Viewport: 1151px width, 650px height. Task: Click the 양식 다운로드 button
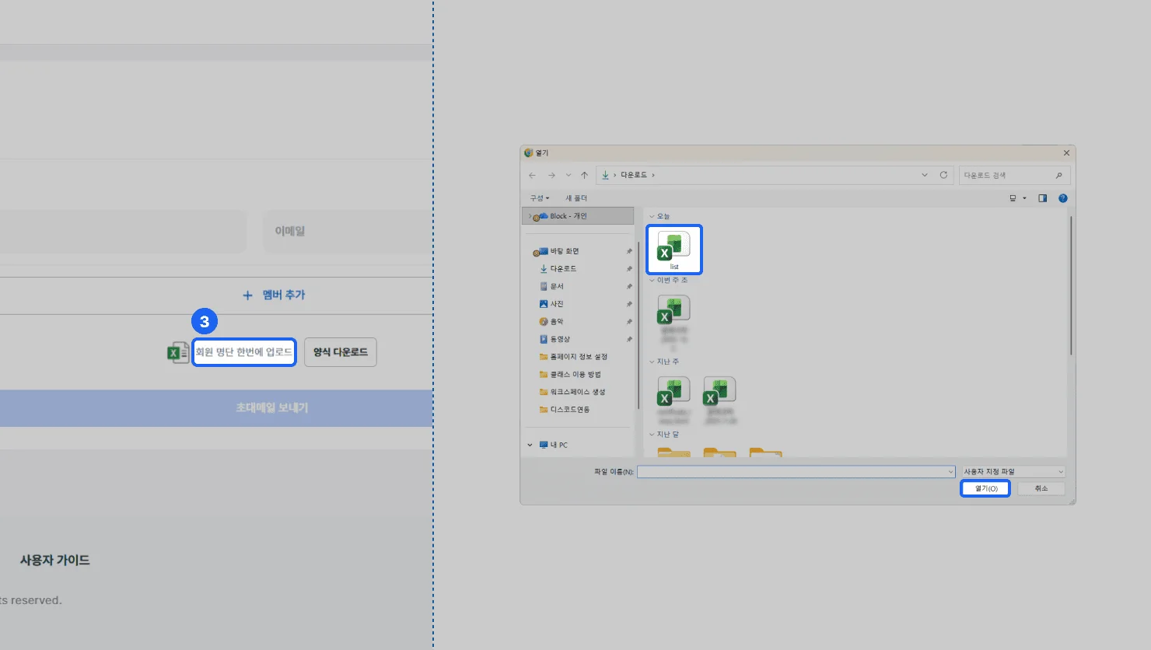[x=341, y=352]
